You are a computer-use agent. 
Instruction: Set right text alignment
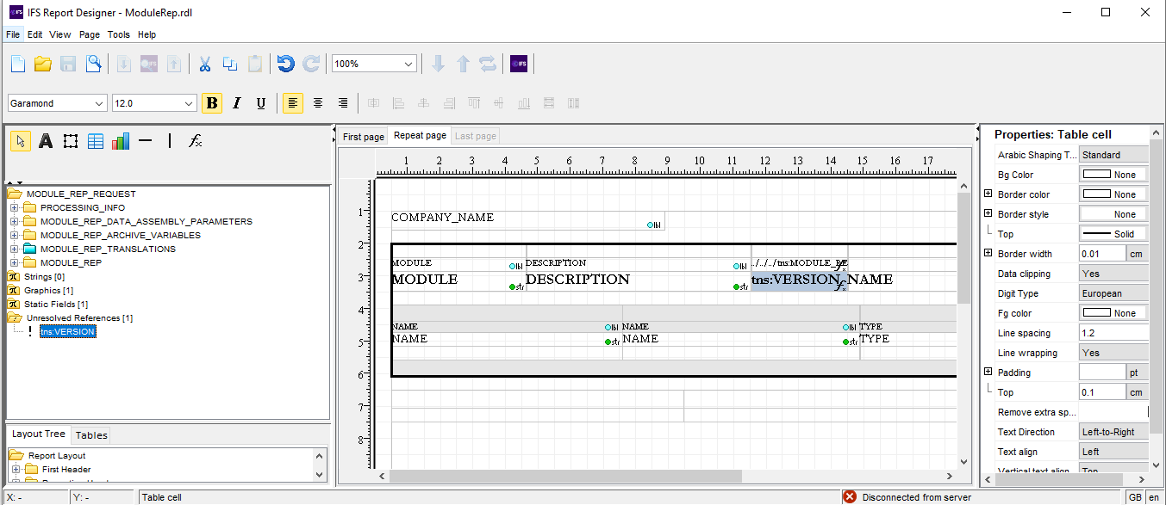pyautogui.click(x=343, y=103)
